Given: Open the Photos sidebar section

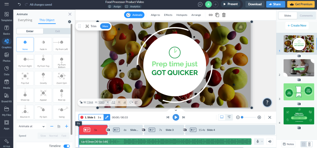Looking at the screenshot, I should click(7, 57).
